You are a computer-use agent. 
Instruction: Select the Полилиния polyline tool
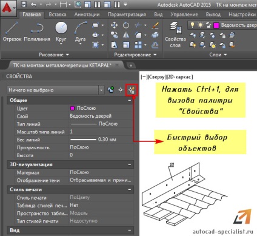pos(37,32)
